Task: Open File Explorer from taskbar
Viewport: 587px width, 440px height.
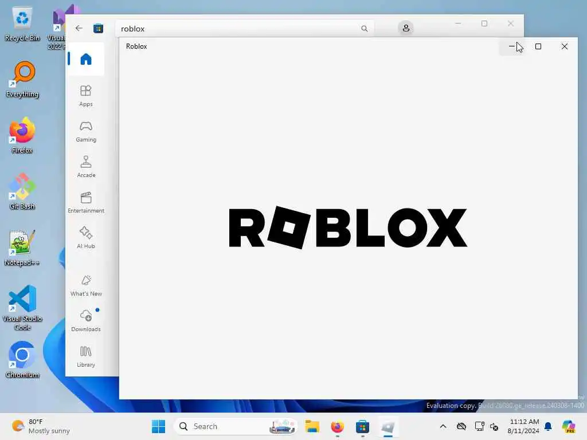Action: point(312,426)
